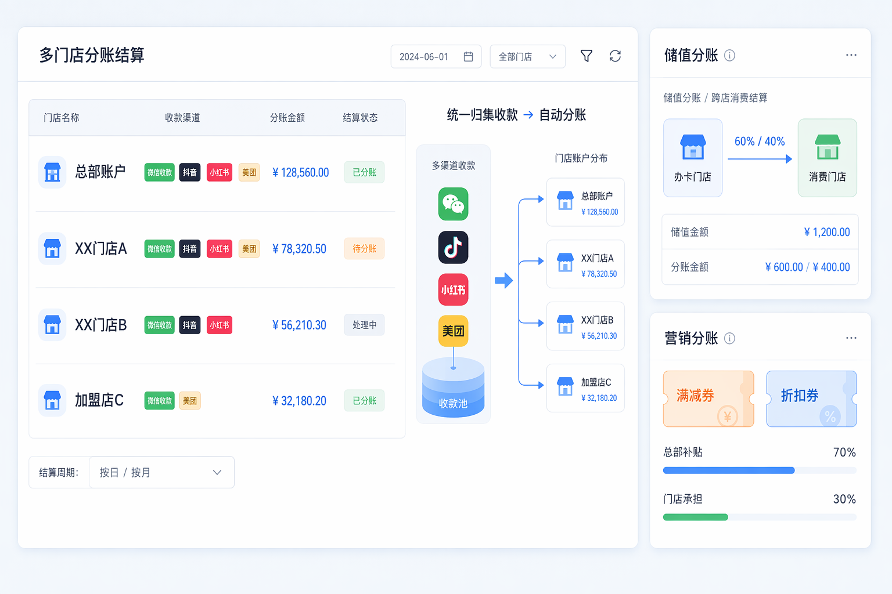Open the 按日 / 按月 settlement cycle dropdown

click(161, 472)
